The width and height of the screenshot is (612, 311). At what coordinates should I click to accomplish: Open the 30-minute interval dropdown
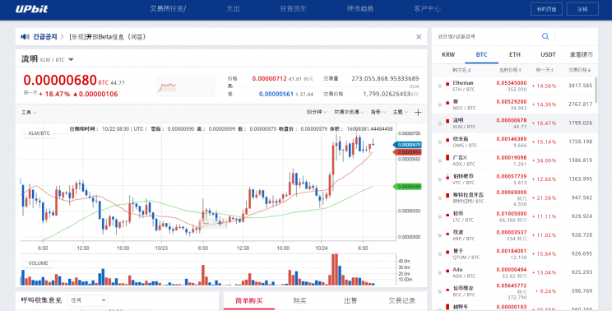tap(316, 112)
